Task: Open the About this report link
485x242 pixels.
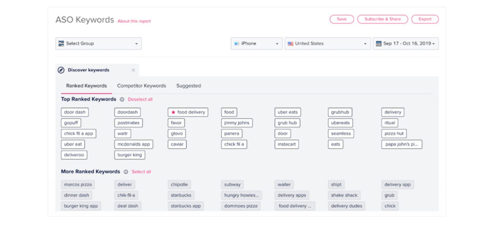Action: point(134,21)
